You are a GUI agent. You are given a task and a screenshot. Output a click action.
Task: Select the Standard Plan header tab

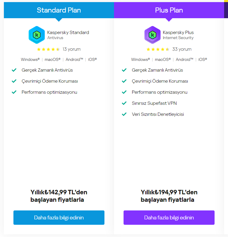(x=59, y=10)
